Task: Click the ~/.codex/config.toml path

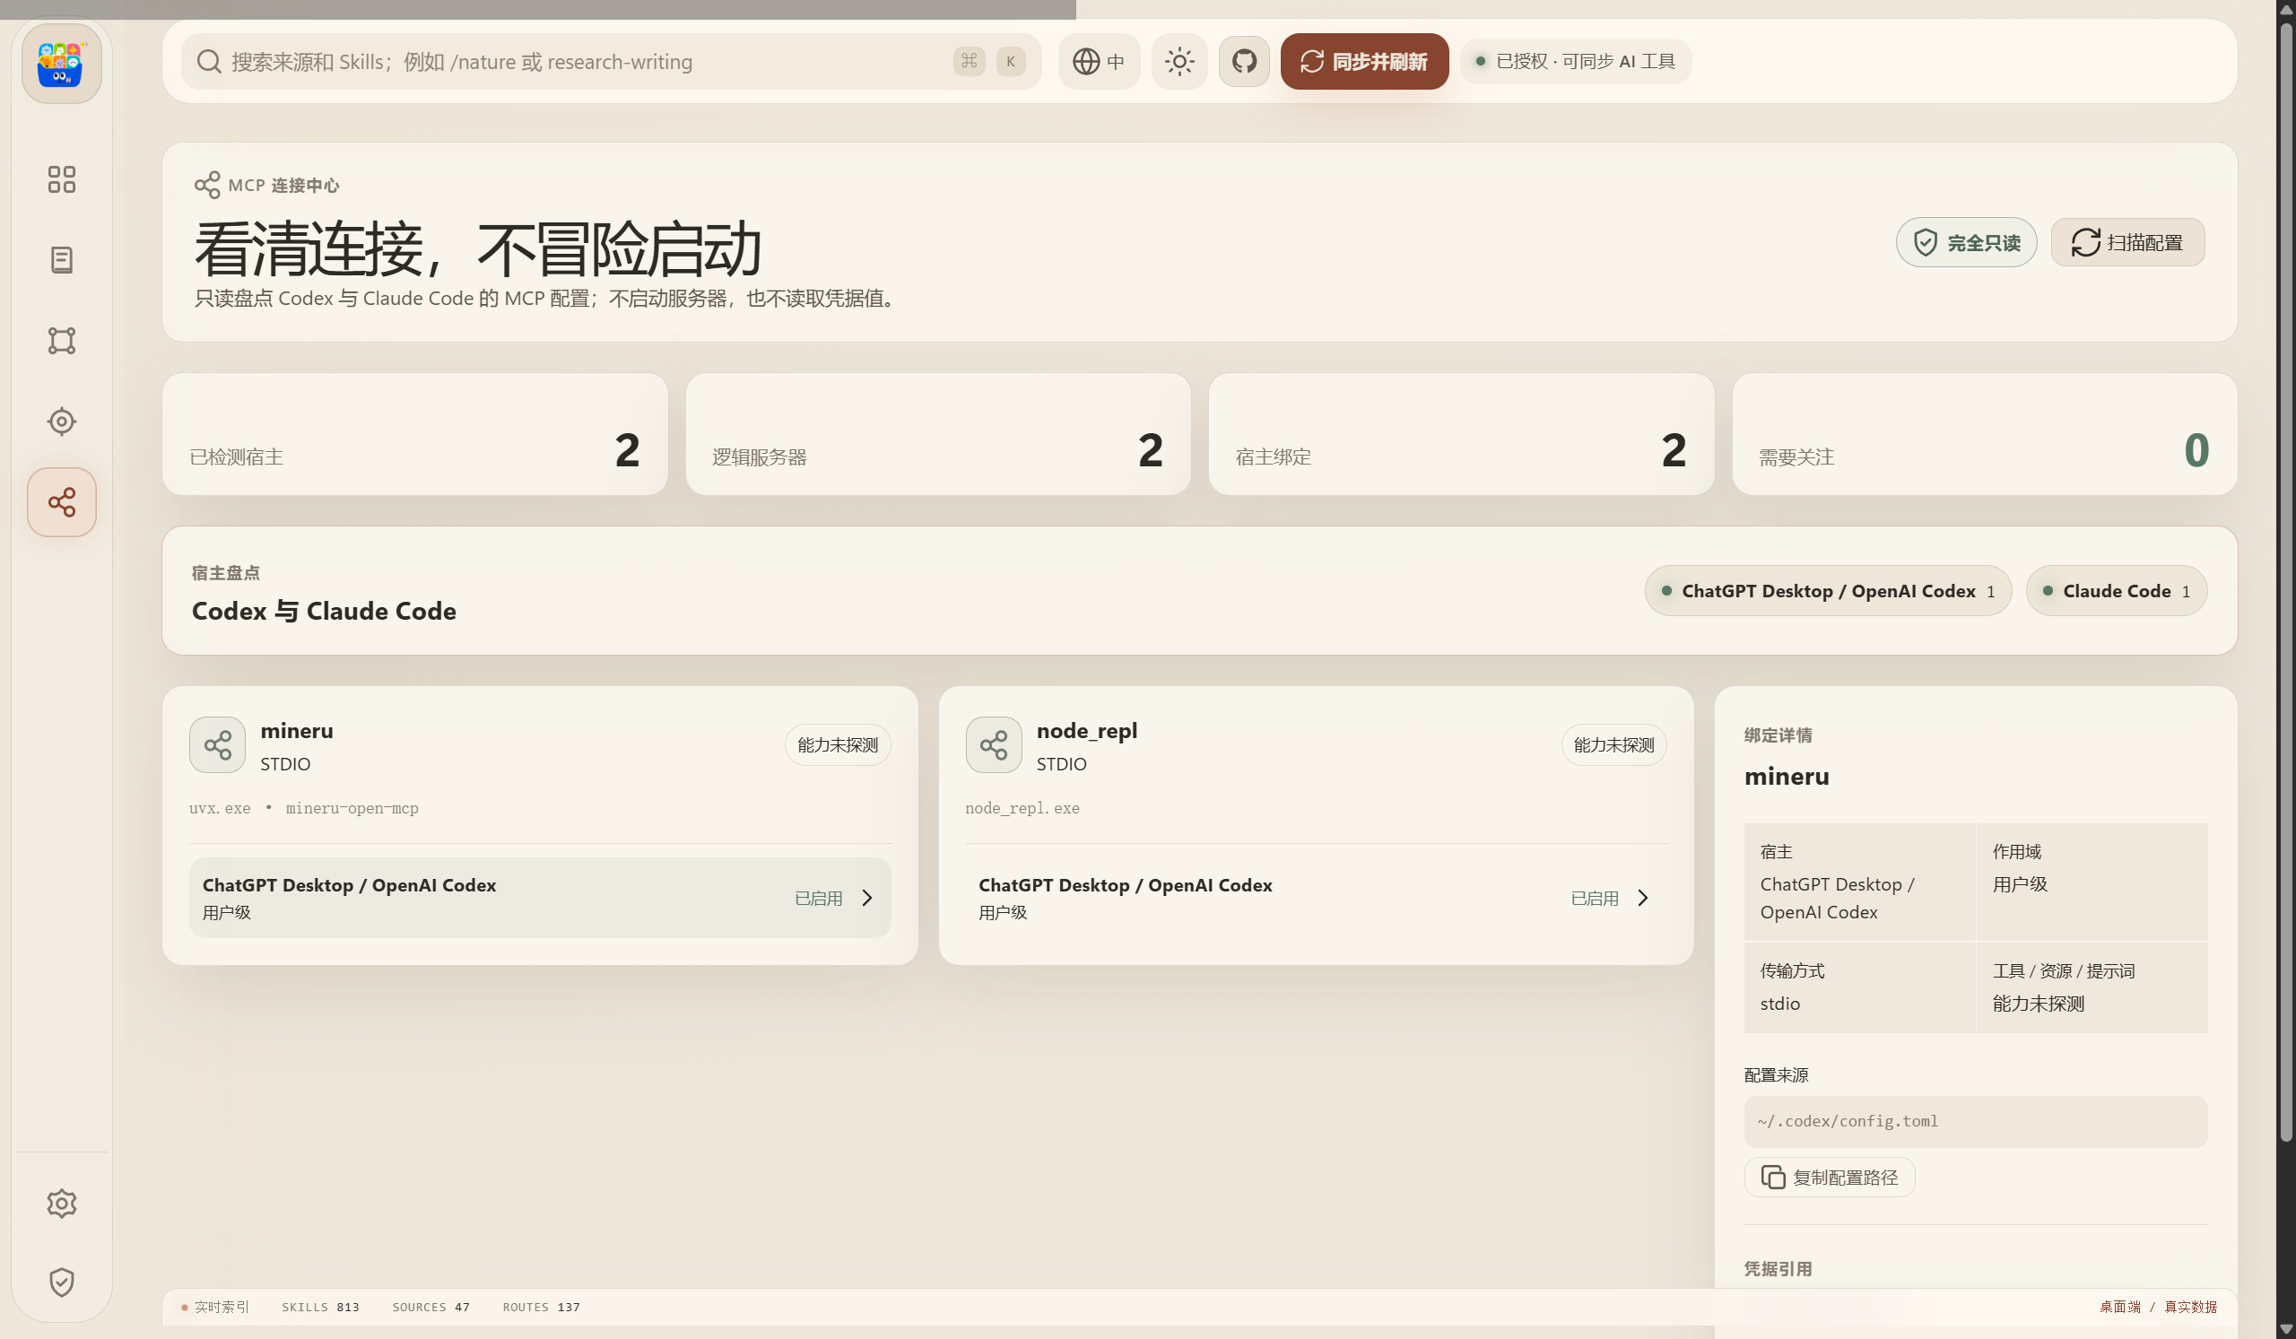Action: pyautogui.click(x=1975, y=1121)
